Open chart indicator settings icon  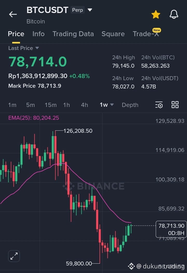159,105
